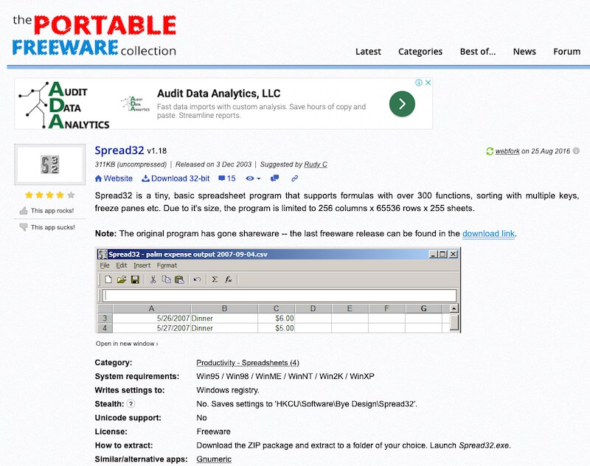Go to the News nav item

tap(524, 52)
